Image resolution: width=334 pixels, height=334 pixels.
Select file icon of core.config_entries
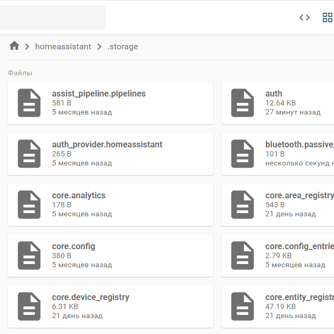click(x=242, y=256)
